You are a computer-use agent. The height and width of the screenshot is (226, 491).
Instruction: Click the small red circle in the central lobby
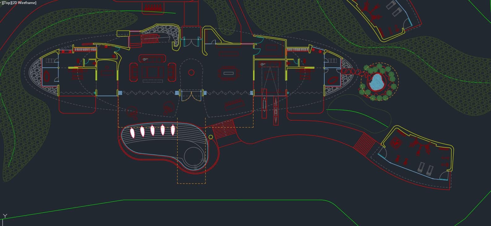191,73
